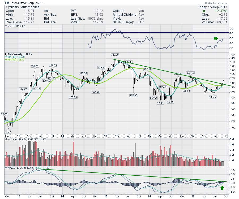
Task: Select the High value 117.79
Action: (29, 15)
